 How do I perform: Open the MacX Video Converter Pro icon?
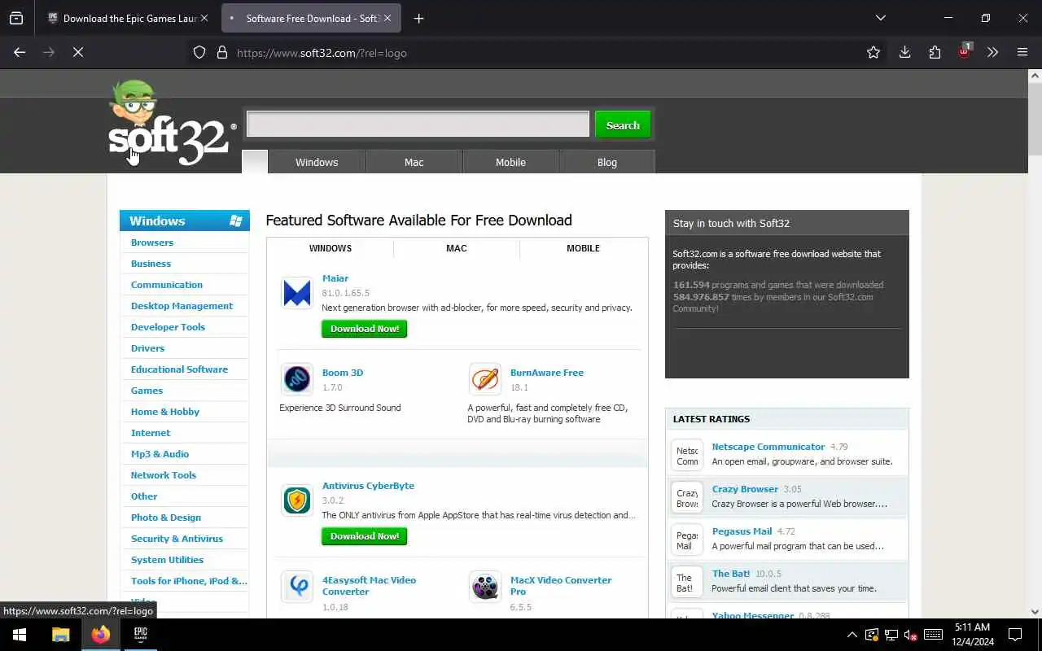point(485,587)
